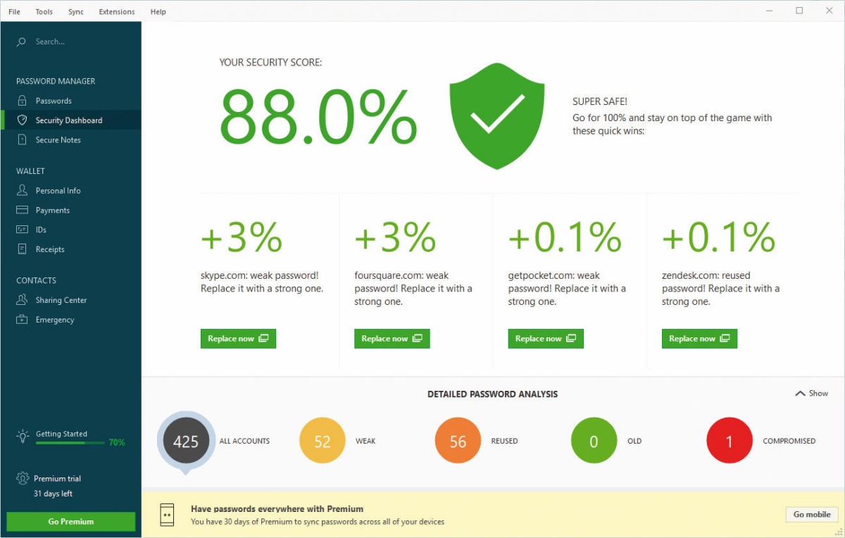
Task: Click the Go Premium button
Action: (x=70, y=522)
